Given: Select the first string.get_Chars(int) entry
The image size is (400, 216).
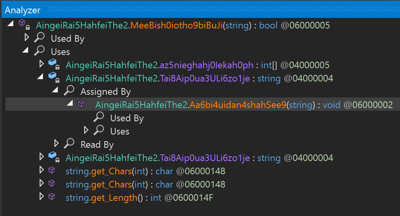Looking at the screenshot, I should pyautogui.click(x=145, y=171).
